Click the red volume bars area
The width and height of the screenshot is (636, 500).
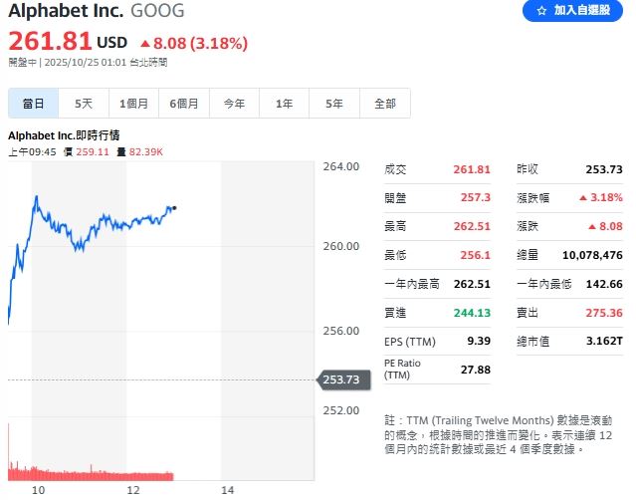(x=92, y=472)
